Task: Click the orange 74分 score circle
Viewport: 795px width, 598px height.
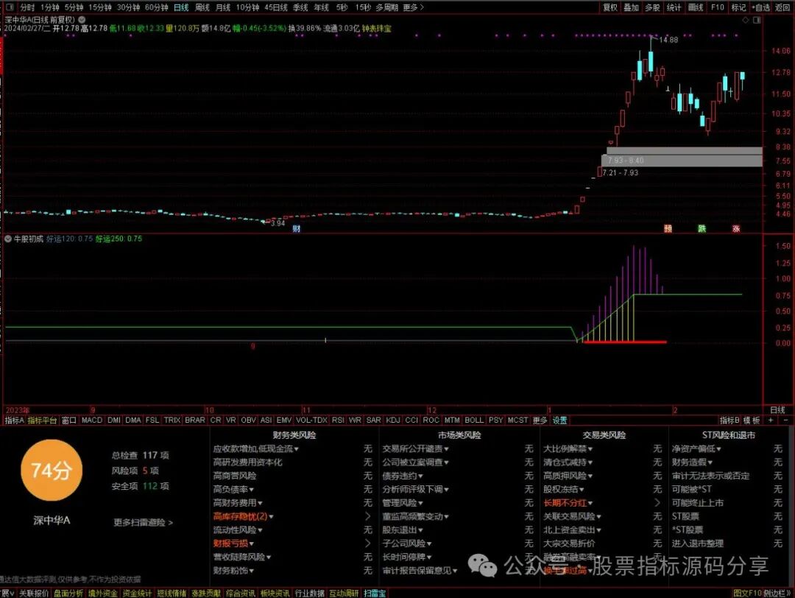Action: click(x=52, y=471)
